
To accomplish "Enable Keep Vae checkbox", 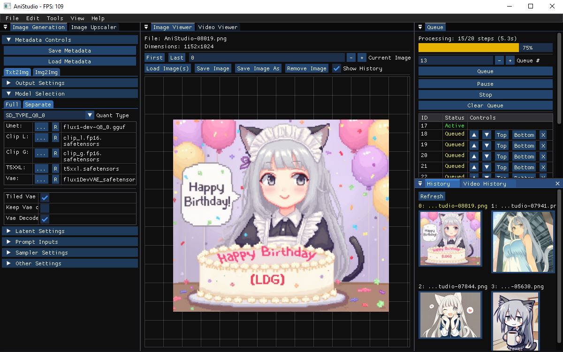I will [45, 208].
